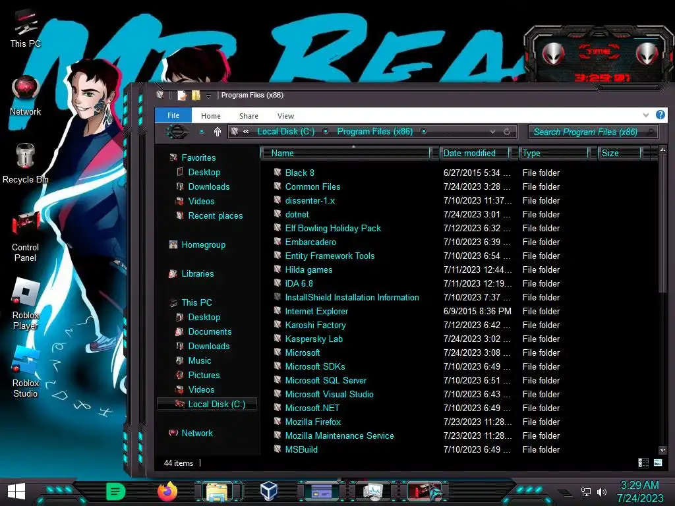Click Local Disk (C:) in address bar
This screenshot has height=506, width=675.
286,132
